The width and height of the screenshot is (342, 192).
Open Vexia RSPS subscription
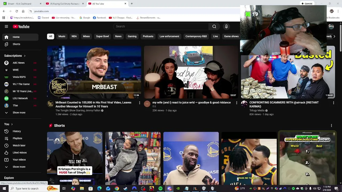click(x=20, y=77)
